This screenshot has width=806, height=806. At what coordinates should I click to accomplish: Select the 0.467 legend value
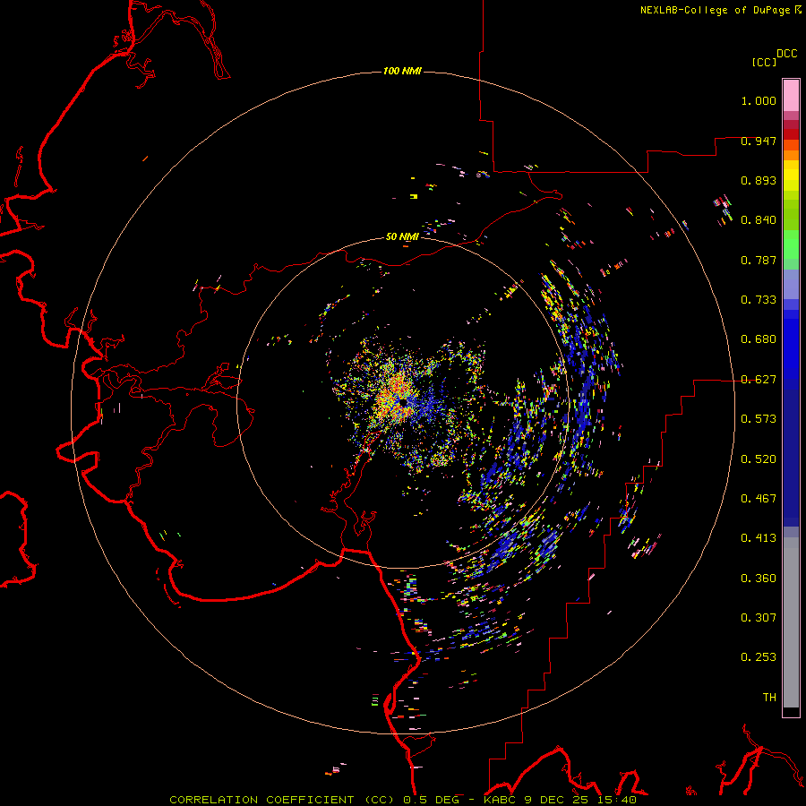759,499
